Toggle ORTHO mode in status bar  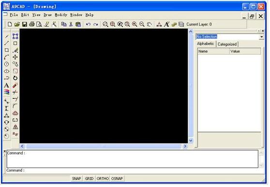pos(103,178)
